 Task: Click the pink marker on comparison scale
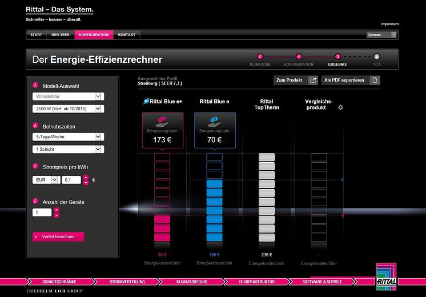pos(342,215)
